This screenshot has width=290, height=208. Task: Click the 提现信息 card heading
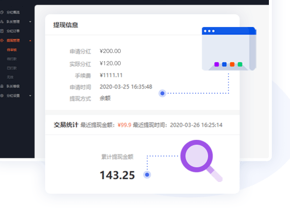tap(66, 25)
